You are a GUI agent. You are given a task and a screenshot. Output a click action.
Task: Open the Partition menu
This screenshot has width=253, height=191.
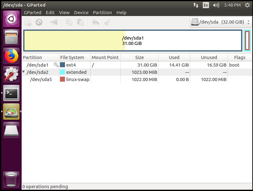[102, 13]
